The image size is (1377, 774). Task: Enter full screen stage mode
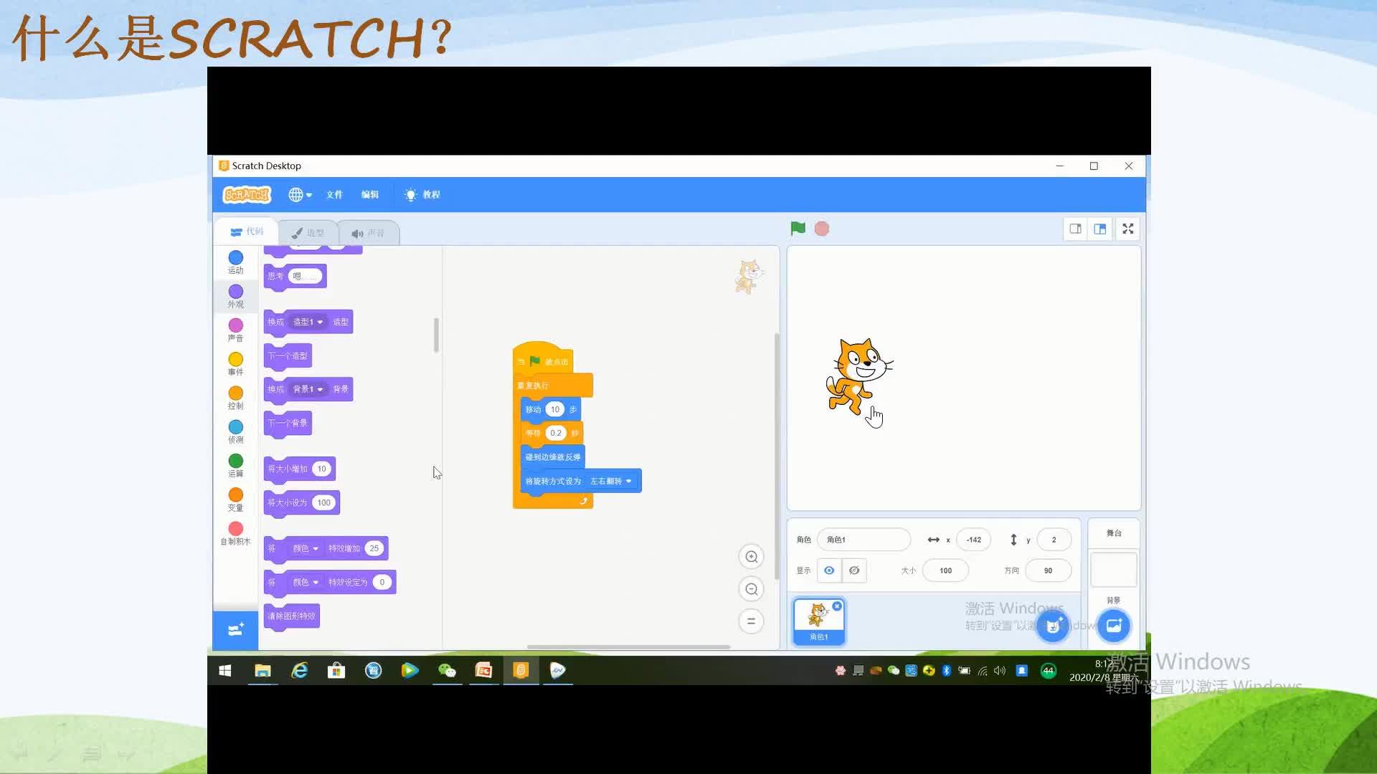(x=1127, y=229)
